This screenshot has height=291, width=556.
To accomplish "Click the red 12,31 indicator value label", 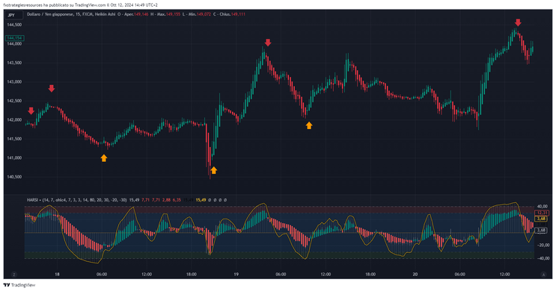I will (542, 213).
